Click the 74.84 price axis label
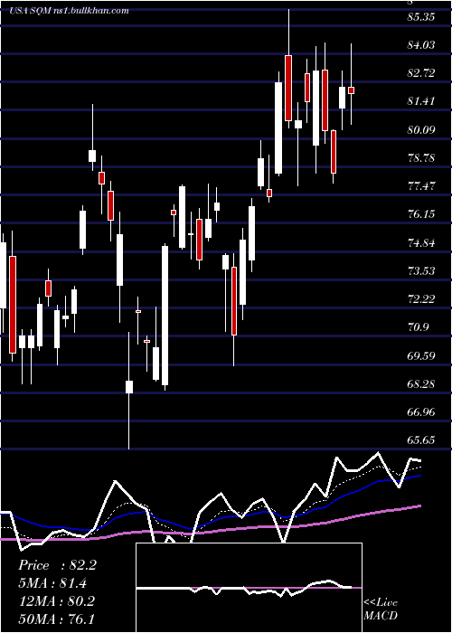The width and height of the screenshot is (452, 633). tap(421, 242)
